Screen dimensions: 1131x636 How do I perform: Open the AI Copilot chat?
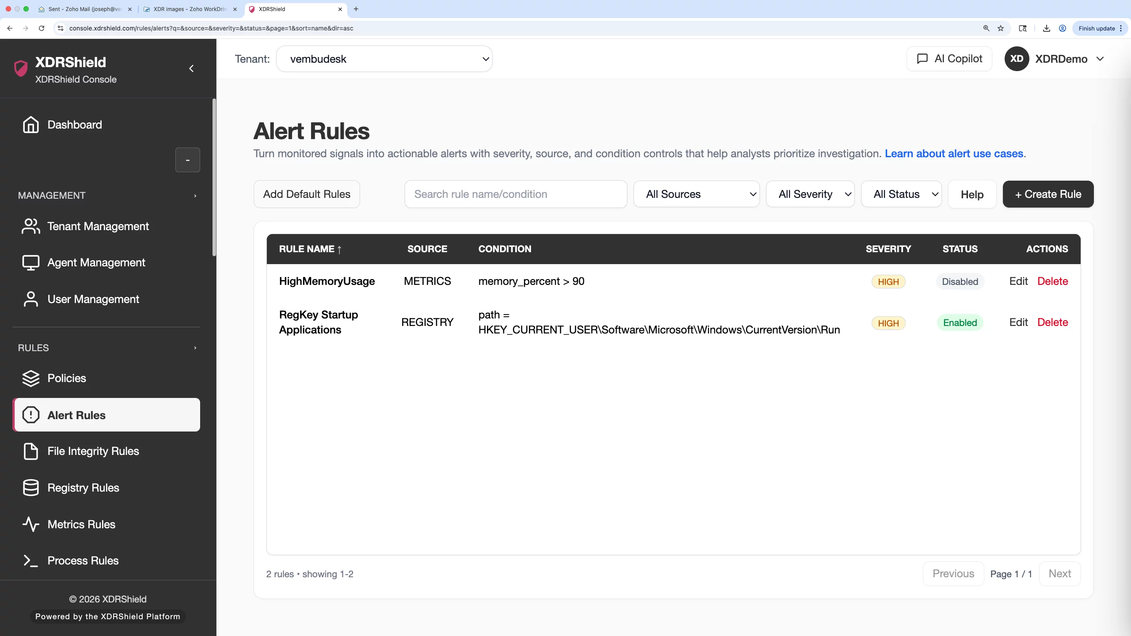949,59
